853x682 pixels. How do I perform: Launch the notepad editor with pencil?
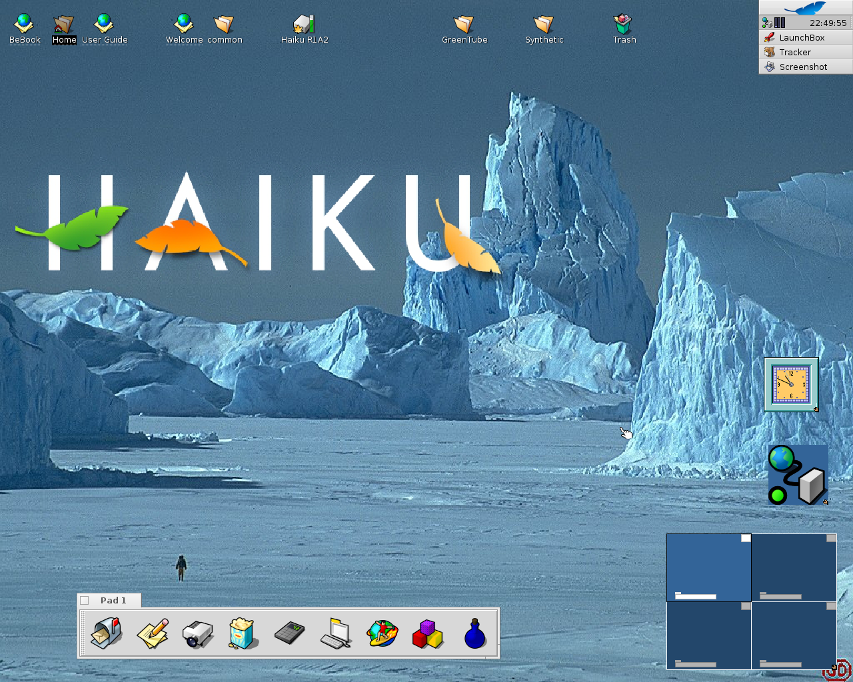tap(153, 633)
